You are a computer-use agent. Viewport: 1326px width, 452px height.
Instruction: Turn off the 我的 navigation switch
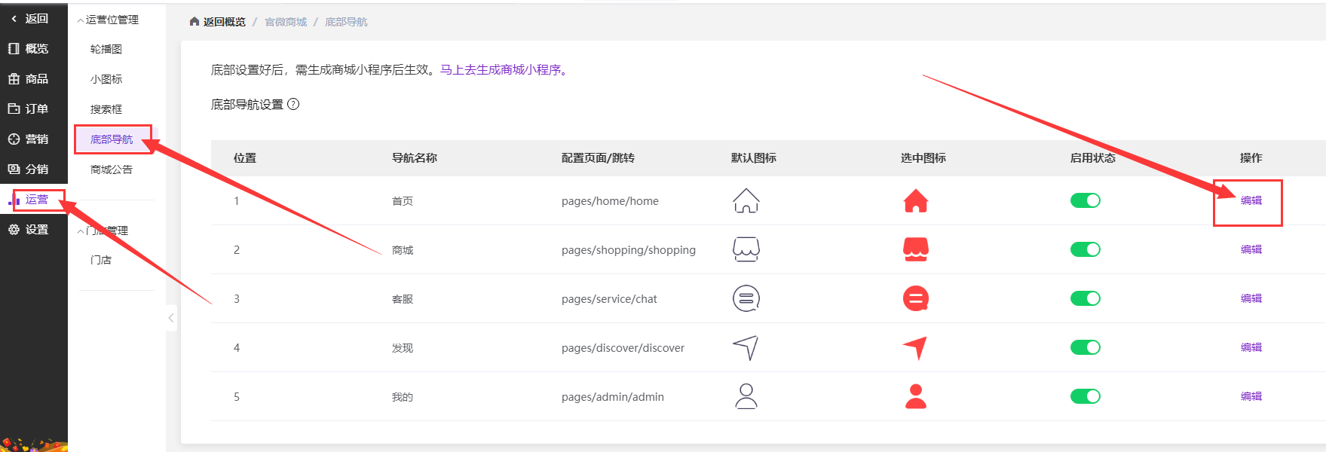click(x=1085, y=396)
